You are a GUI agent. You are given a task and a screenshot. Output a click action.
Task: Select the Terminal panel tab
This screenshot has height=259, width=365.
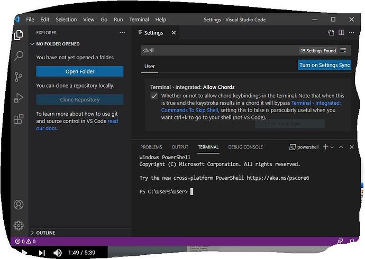[x=208, y=147]
